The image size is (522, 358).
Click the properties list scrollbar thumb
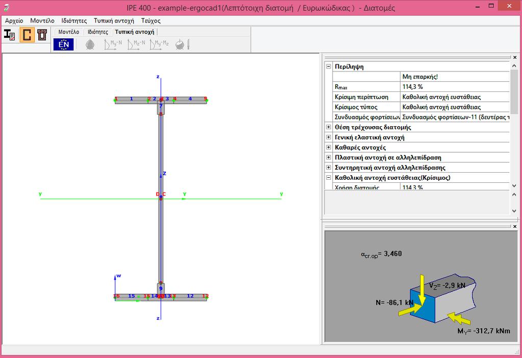pyautogui.click(x=514, y=91)
